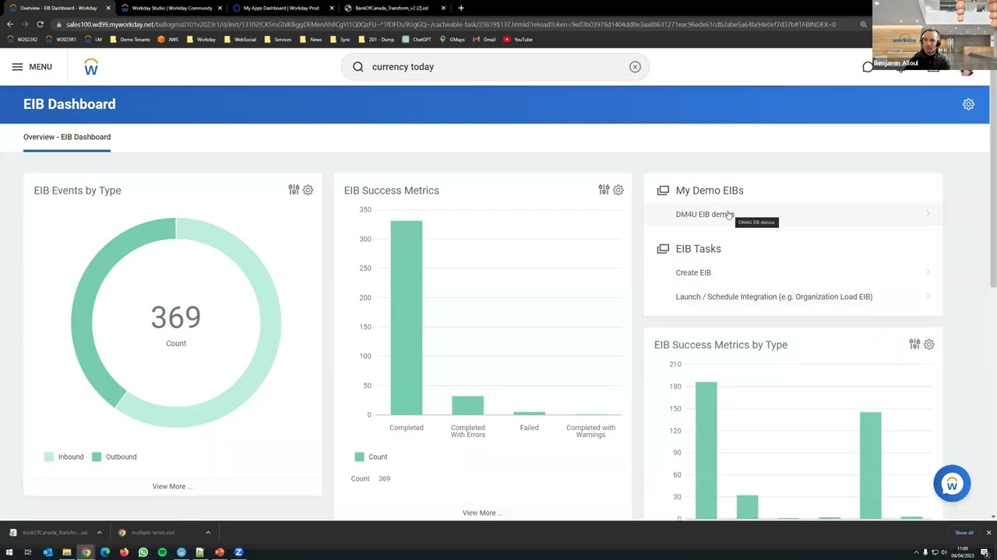This screenshot has width=997, height=560.
Task: Open gear options for EIB Success Metrics by Type
Action: tap(928, 344)
